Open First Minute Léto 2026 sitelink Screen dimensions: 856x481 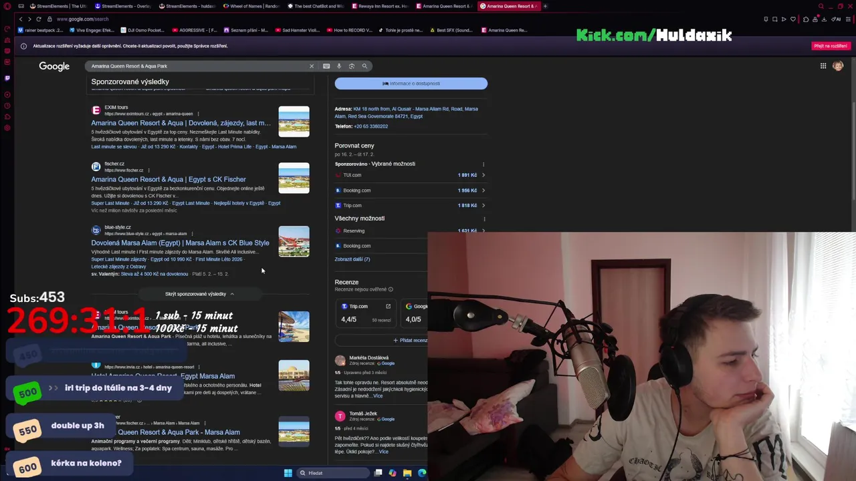[219, 259]
